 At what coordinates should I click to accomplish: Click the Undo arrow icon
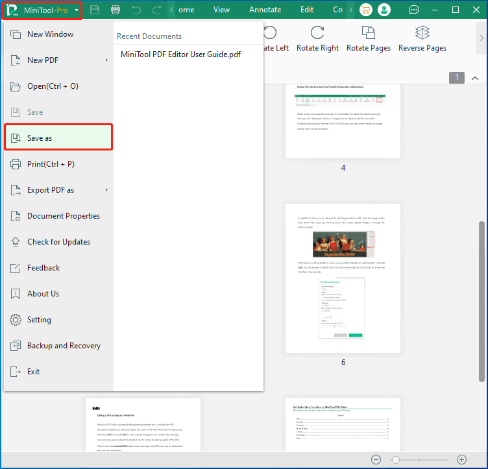pyautogui.click(x=136, y=10)
